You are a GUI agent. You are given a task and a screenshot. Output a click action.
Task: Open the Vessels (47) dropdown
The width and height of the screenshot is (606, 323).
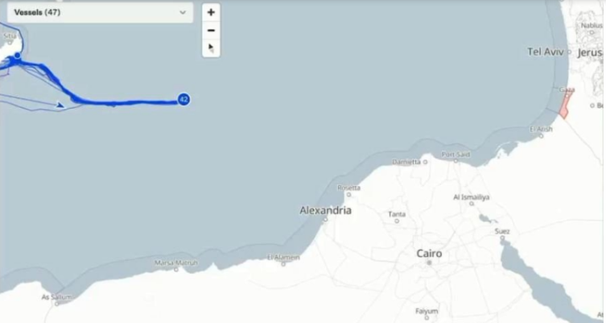(x=100, y=12)
